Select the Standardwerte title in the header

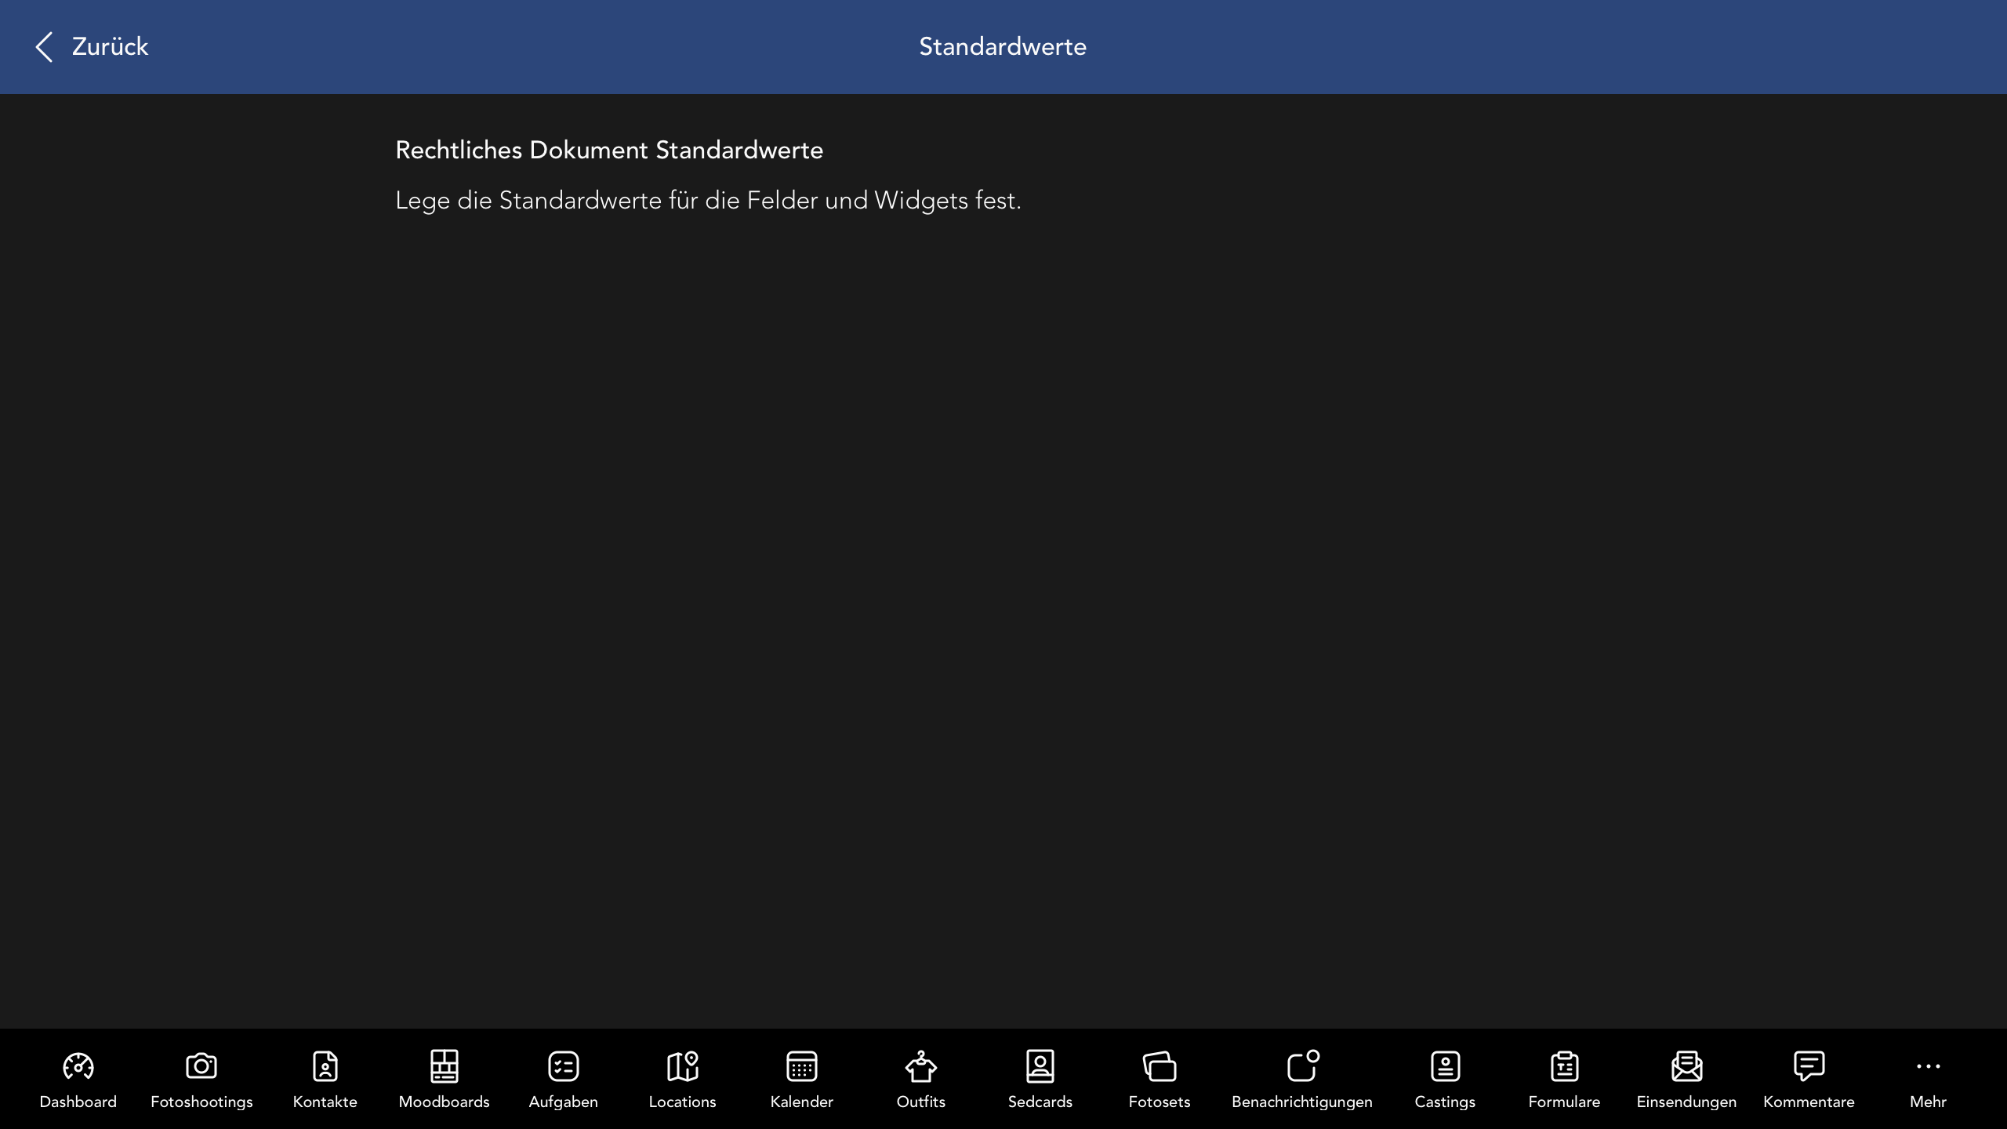pyautogui.click(x=1003, y=46)
